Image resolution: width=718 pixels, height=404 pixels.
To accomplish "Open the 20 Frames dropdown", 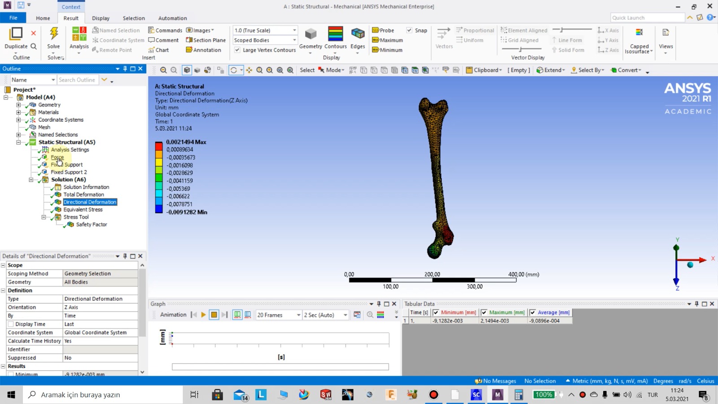I will pos(298,315).
